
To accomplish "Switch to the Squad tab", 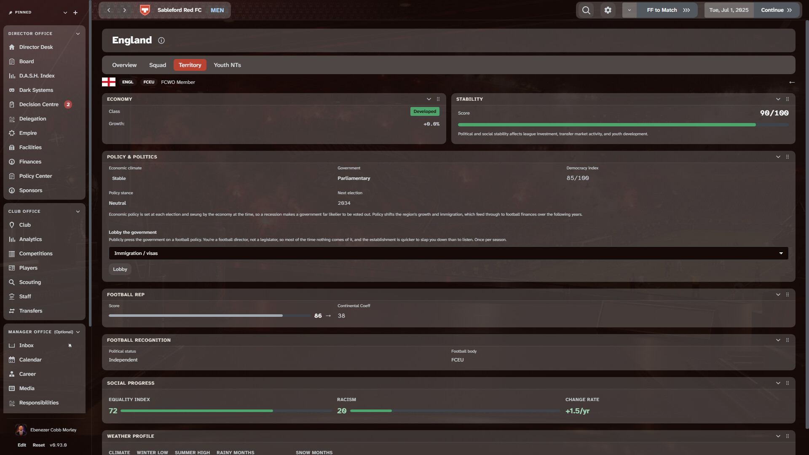I will [158, 65].
